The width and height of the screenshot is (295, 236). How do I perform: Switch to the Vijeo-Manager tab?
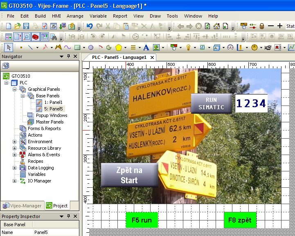point(22,206)
